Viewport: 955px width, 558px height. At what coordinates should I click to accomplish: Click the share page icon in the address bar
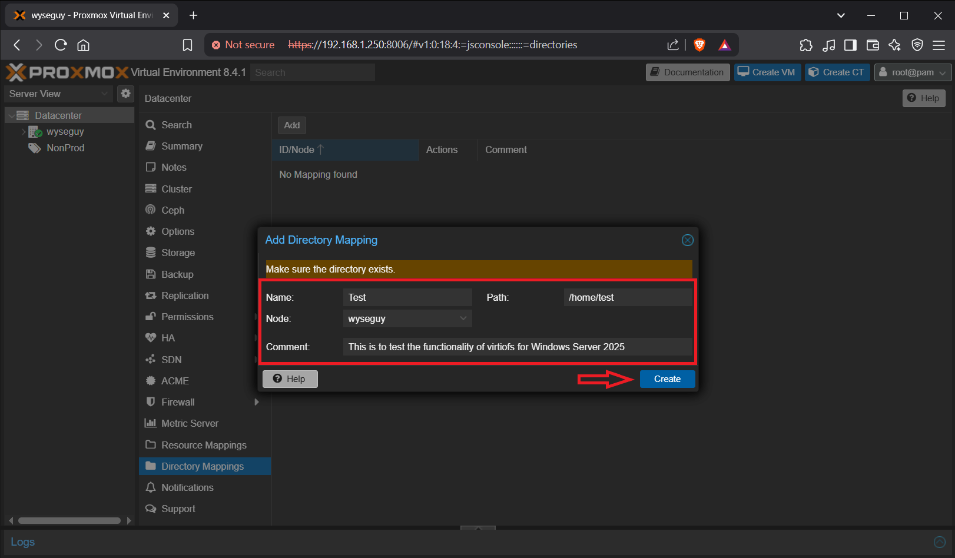pyautogui.click(x=673, y=45)
